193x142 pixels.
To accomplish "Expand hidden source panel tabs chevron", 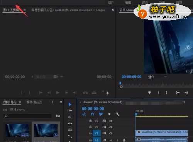I will click(x=113, y=10).
